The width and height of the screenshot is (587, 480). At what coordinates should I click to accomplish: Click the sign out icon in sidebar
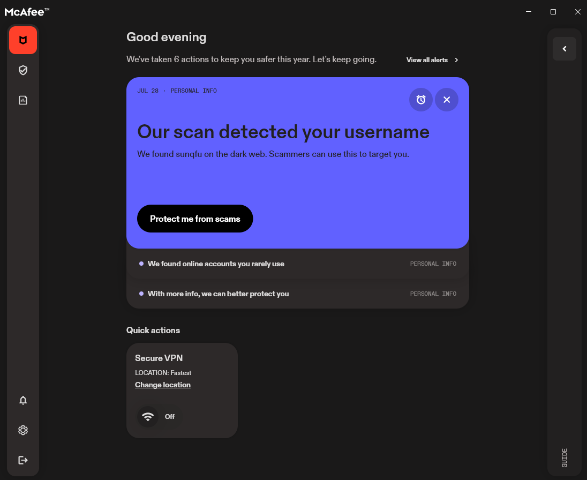pyautogui.click(x=23, y=460)
